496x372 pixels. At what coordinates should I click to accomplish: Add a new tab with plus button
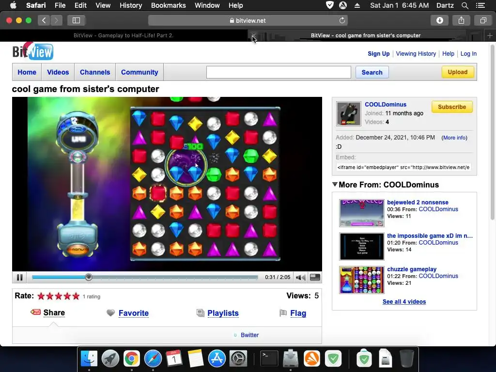click(490, 35)
